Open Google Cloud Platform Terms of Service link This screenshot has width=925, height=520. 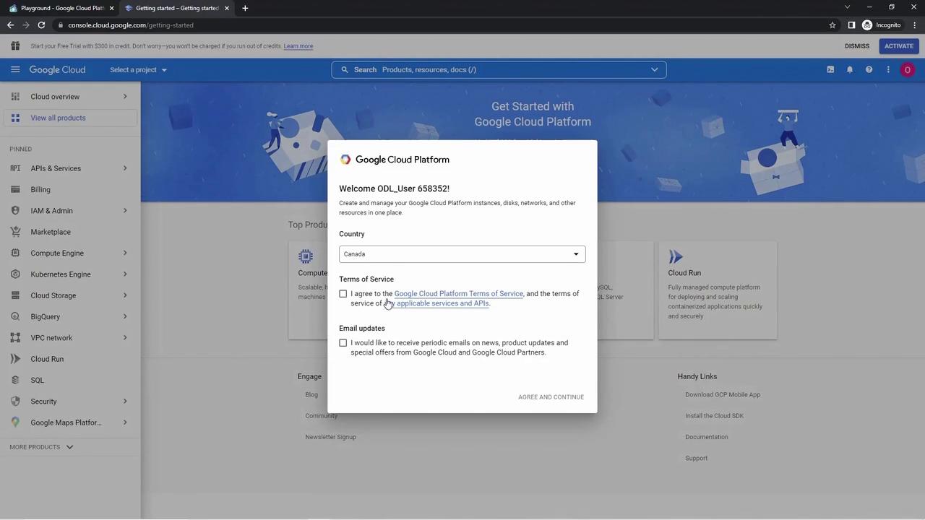point(458,294)
